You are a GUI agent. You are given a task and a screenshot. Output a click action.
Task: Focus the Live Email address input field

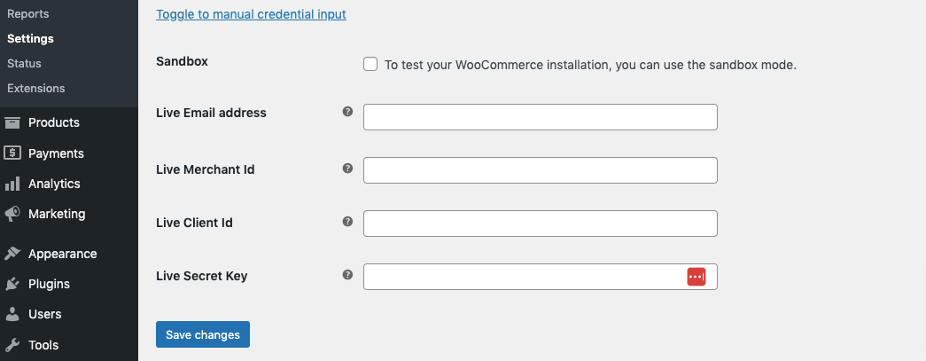(x=541, y=117)
